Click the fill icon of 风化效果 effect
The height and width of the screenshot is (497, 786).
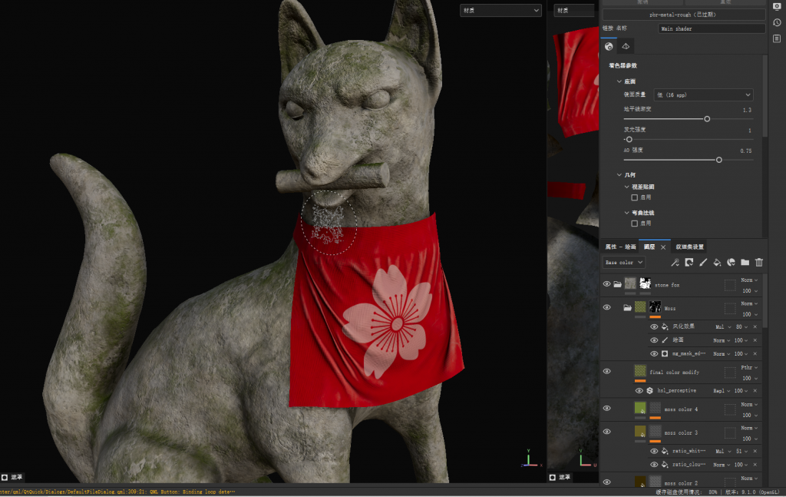point(665,326)
